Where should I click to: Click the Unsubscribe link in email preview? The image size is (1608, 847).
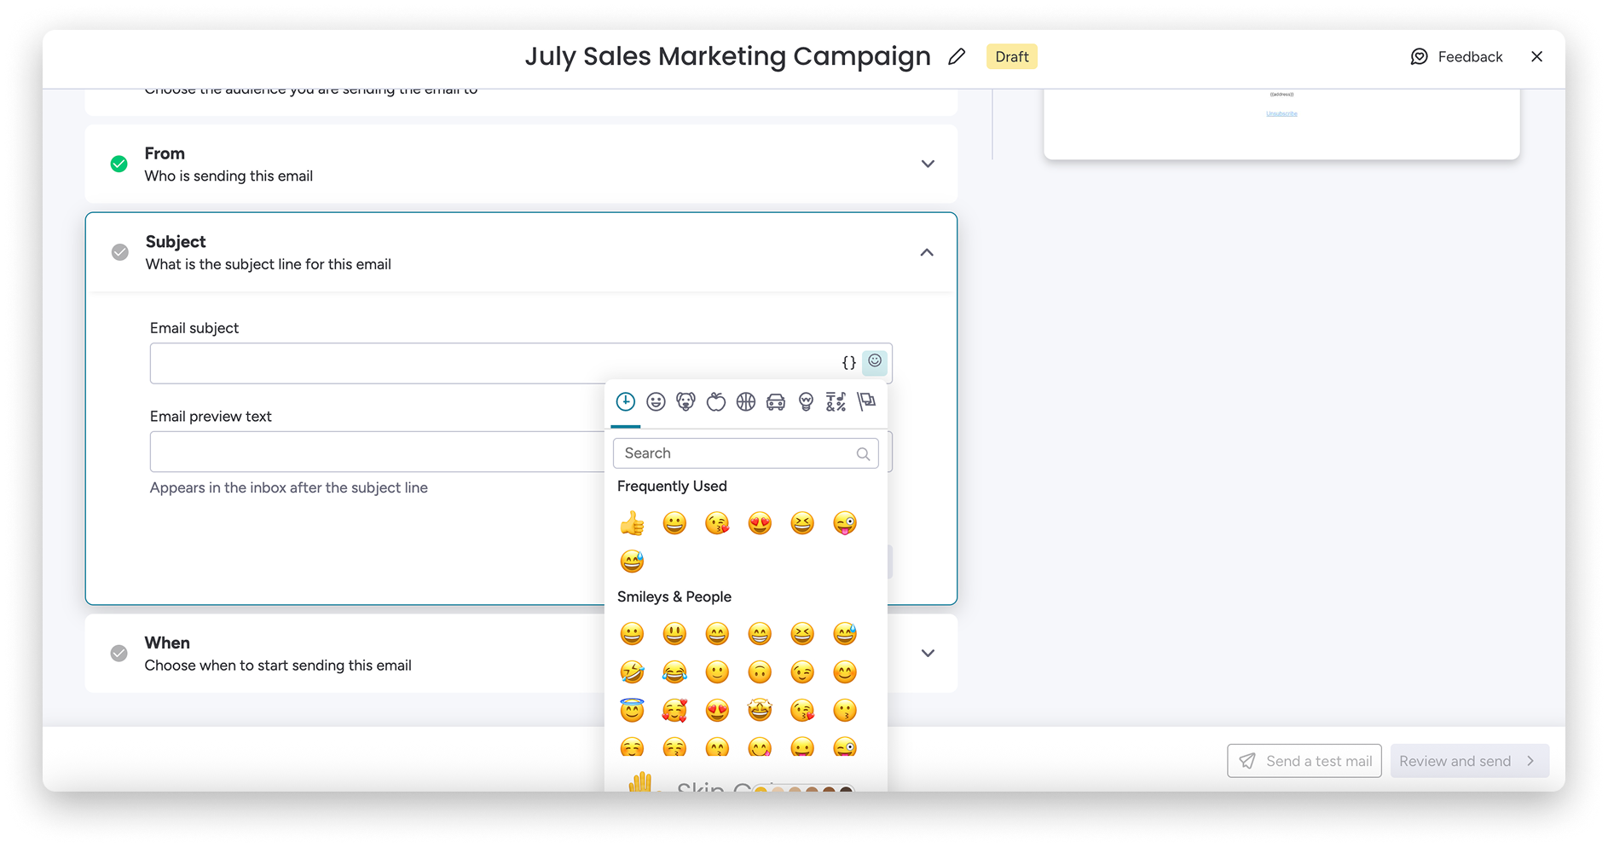click(1281, 113)
